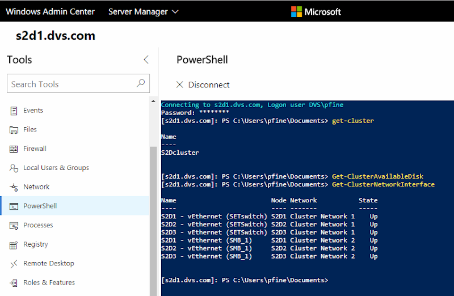Click the Roles & Features icon

(14, 283)
